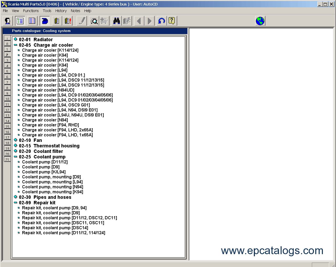Click the notebook with exclamation mark icon
Screen dimensions: 336x267
[x=67, y=21]
